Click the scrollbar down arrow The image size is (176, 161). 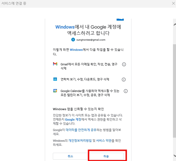coord(175,156)
